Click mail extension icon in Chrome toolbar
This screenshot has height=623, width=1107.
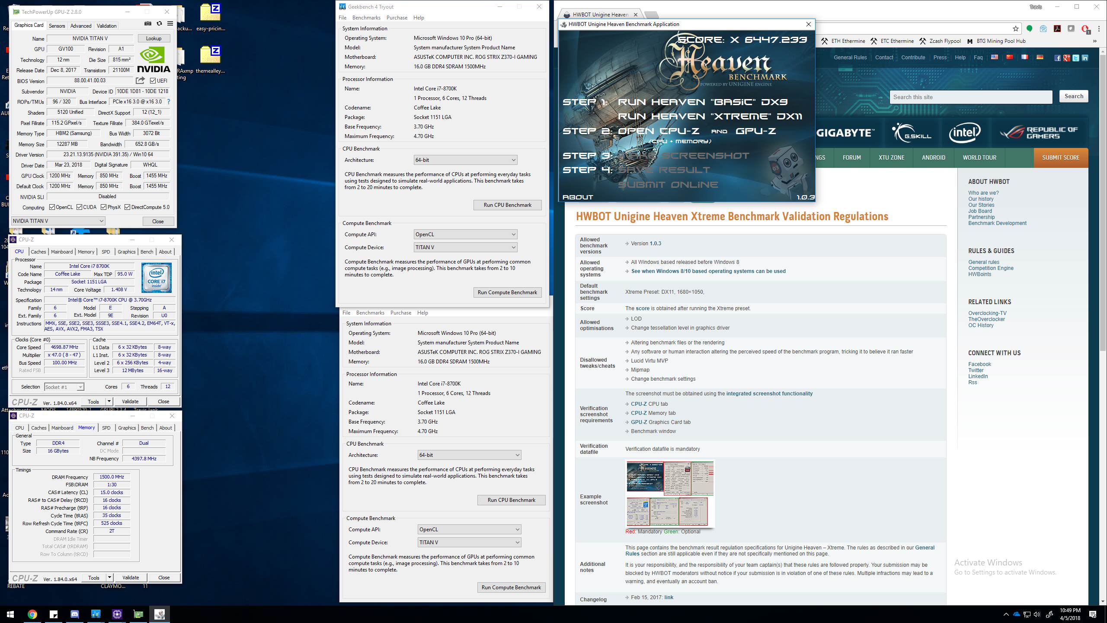[x=1043, y=29]
